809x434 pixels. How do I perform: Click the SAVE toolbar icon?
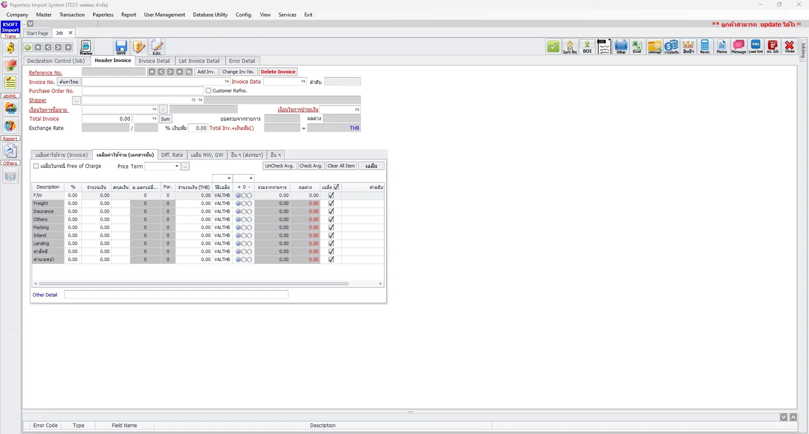pyautogui.click(x=121, y=47)
